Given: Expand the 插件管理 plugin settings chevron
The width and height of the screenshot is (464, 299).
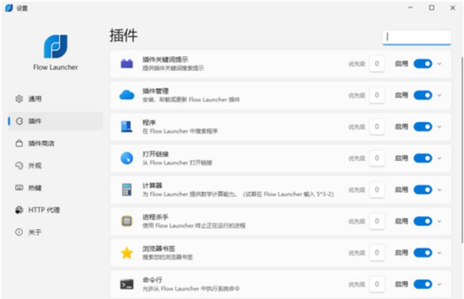Looking at the screenshot, I should coord(440,95).
